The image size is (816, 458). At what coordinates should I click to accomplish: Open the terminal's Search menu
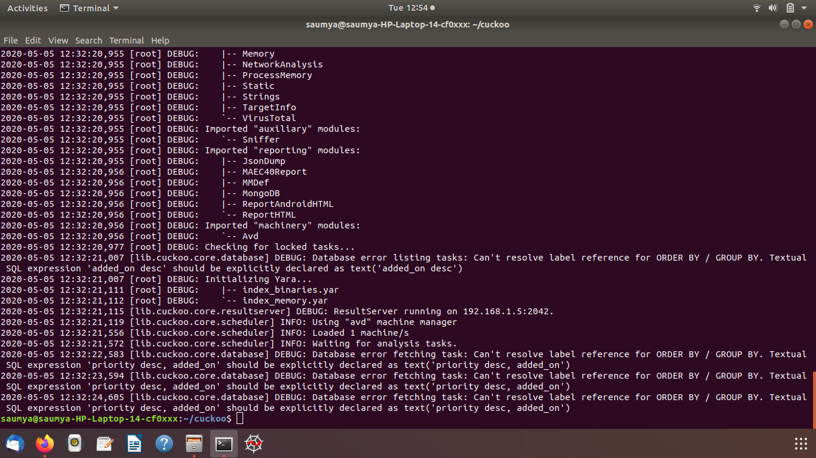pos(88,41)
